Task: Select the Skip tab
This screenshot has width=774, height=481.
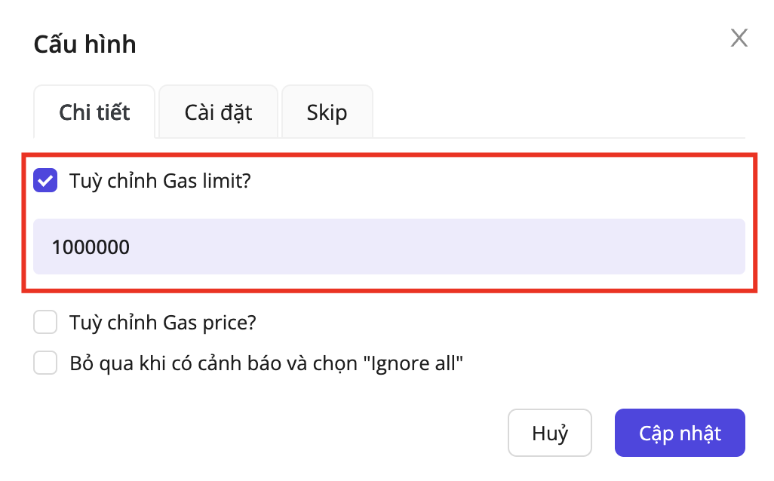Action: pos(327,112)
